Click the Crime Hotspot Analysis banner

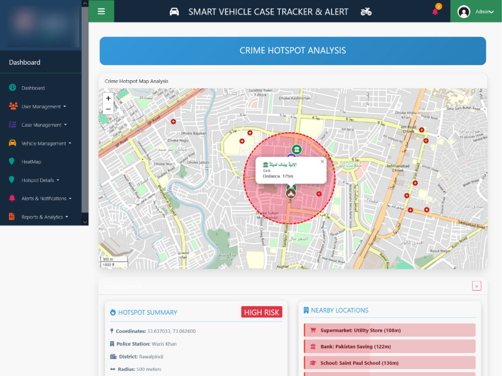(293, 51)
